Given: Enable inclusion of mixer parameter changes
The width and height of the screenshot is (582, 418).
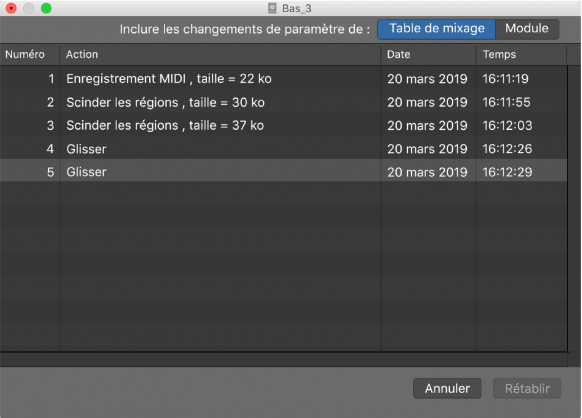Looking at the screenshot, I should click(x=436, y=29).
